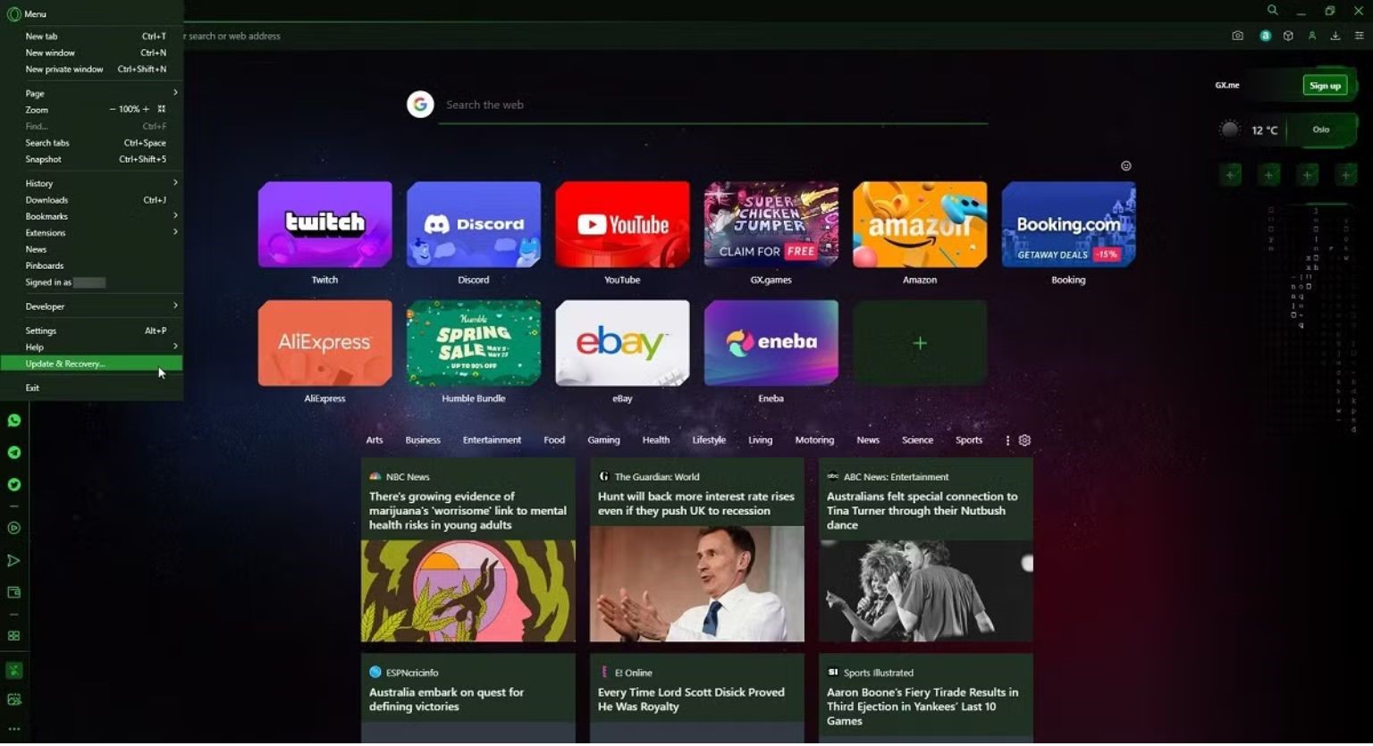1373x746 pixels.
Task: Open NBC News marijuana article
Action: [x=468, y=549]
